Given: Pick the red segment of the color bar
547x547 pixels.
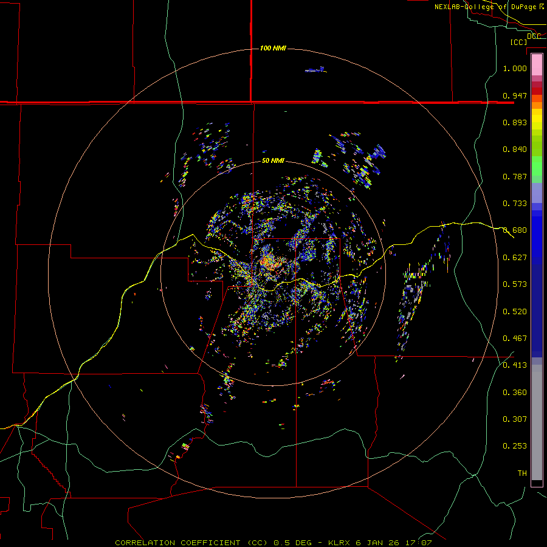Looking at the screenshot, I should click(537, 91).
